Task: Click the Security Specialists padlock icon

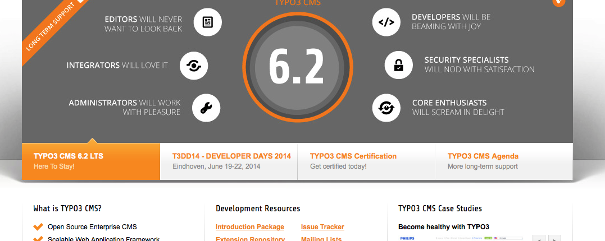Action: pos(399,65)
